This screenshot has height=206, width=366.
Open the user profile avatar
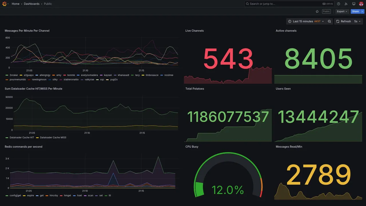pos(361,4)
